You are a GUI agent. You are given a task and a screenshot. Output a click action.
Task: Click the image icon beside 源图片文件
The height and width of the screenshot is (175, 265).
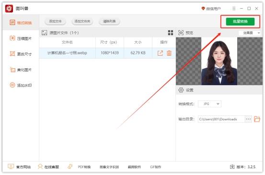pyautogui.click(x=44, y=33)
